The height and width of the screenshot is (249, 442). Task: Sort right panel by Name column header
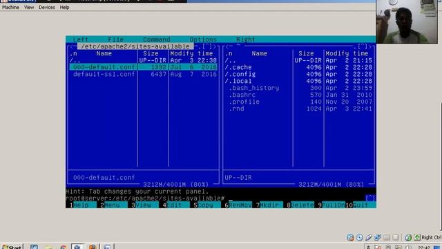(260, 53)
